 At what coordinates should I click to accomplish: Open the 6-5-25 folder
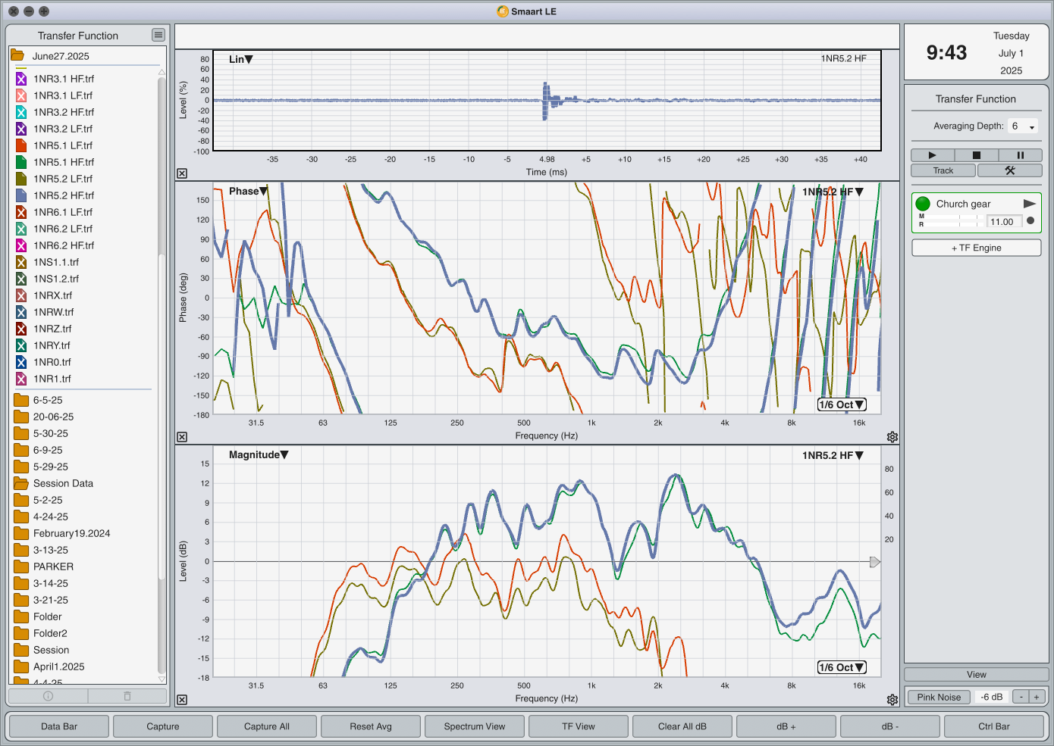(x=21, y=400)
